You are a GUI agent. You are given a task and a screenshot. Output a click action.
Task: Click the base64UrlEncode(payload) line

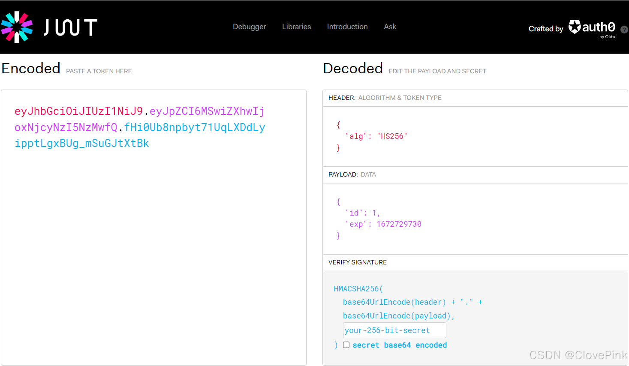(x=399, y=316)
